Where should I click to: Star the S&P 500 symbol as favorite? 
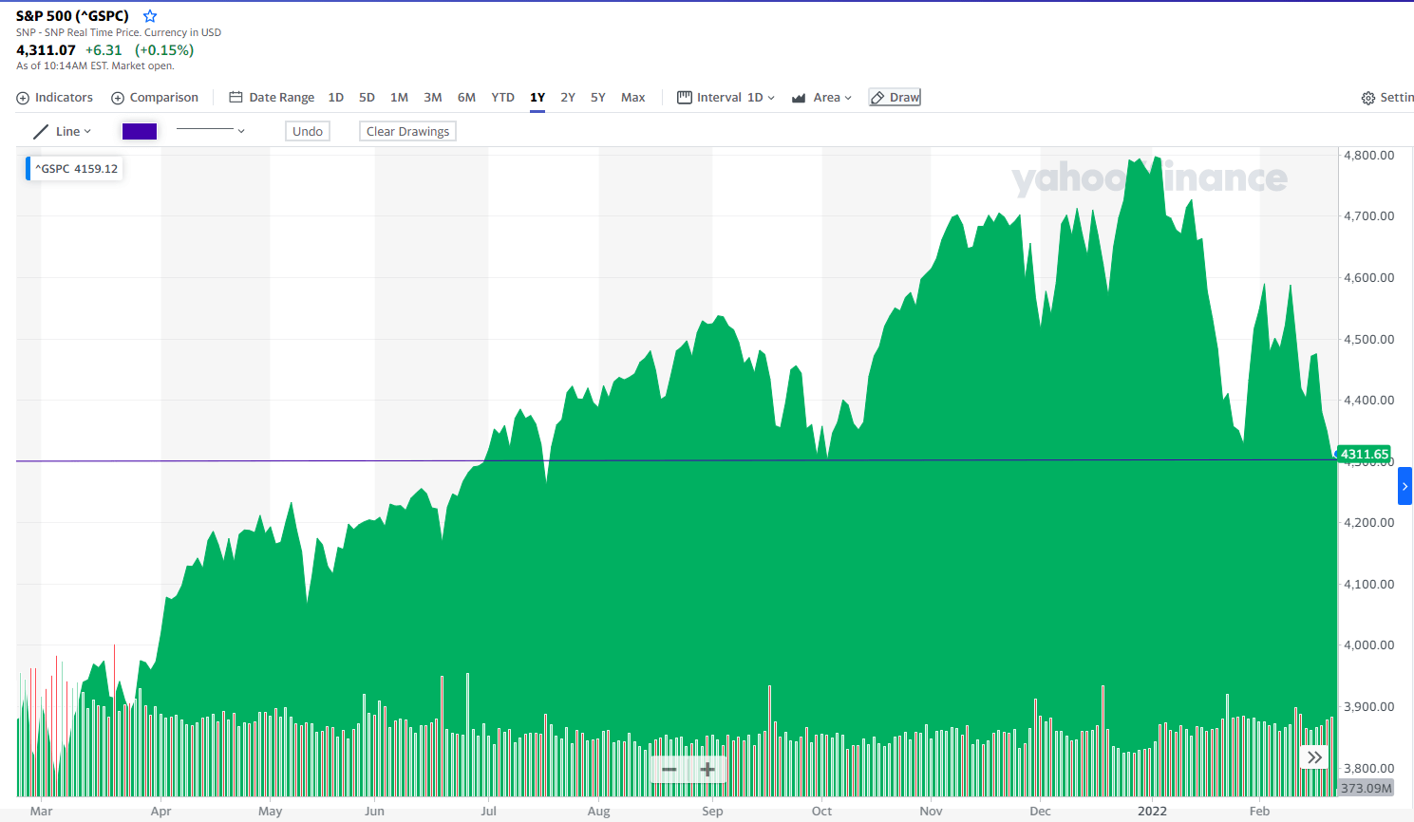149,15
